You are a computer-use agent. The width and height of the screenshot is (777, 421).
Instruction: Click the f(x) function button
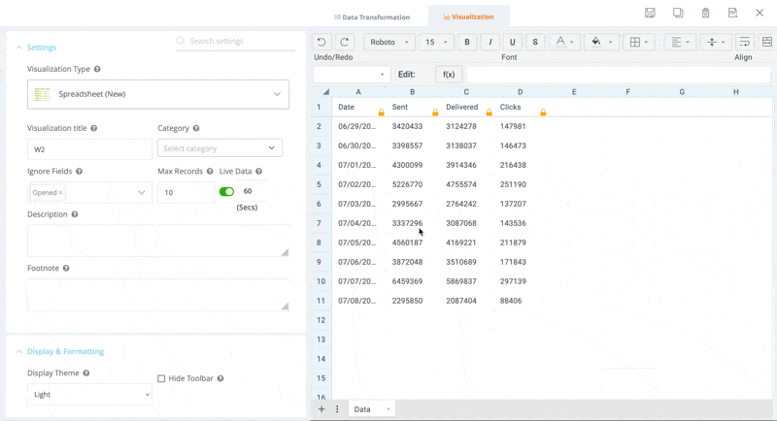click(449, 74)
